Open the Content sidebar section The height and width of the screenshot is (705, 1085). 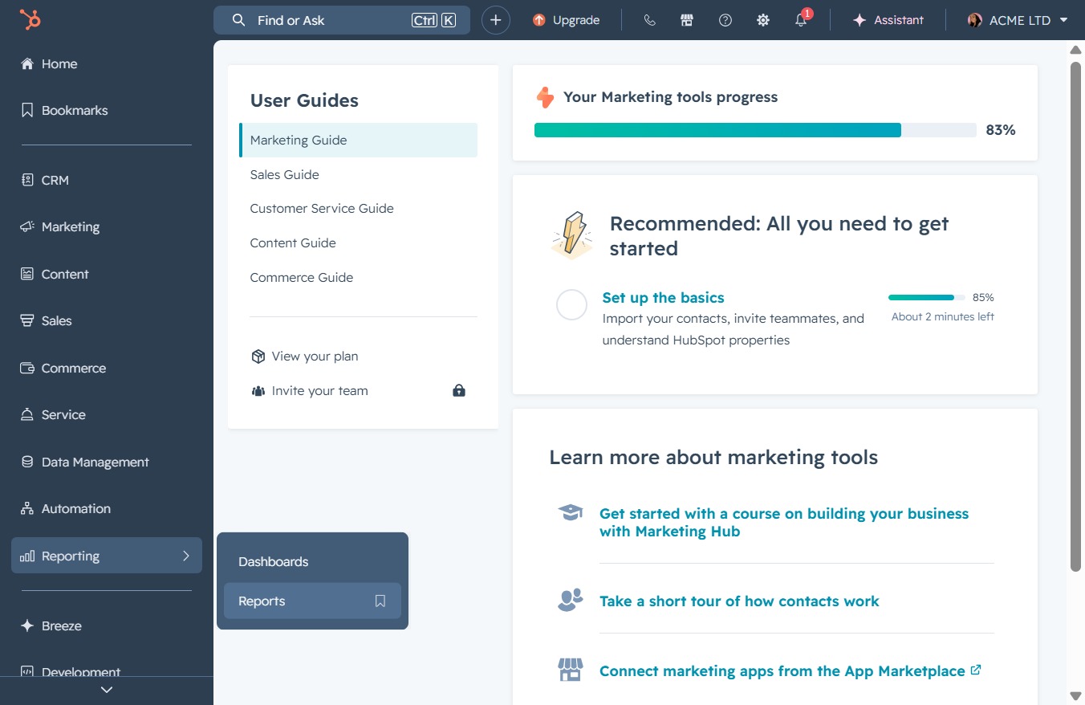point(107,274)
